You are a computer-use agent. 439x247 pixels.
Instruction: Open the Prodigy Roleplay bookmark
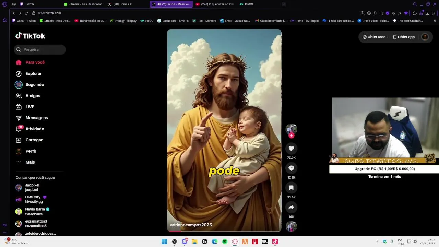tap(123, 21)
